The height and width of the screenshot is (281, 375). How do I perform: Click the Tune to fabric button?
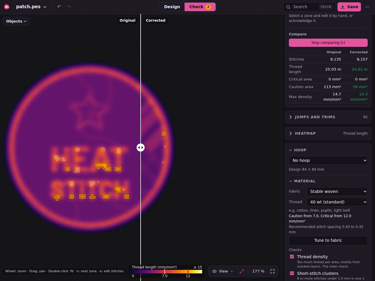point(328,240)
